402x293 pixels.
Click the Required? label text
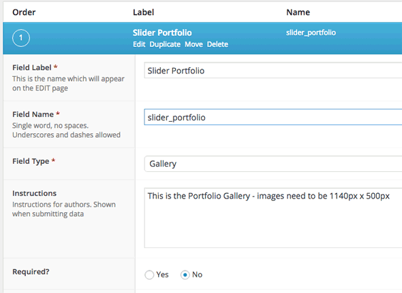(31, 271)
